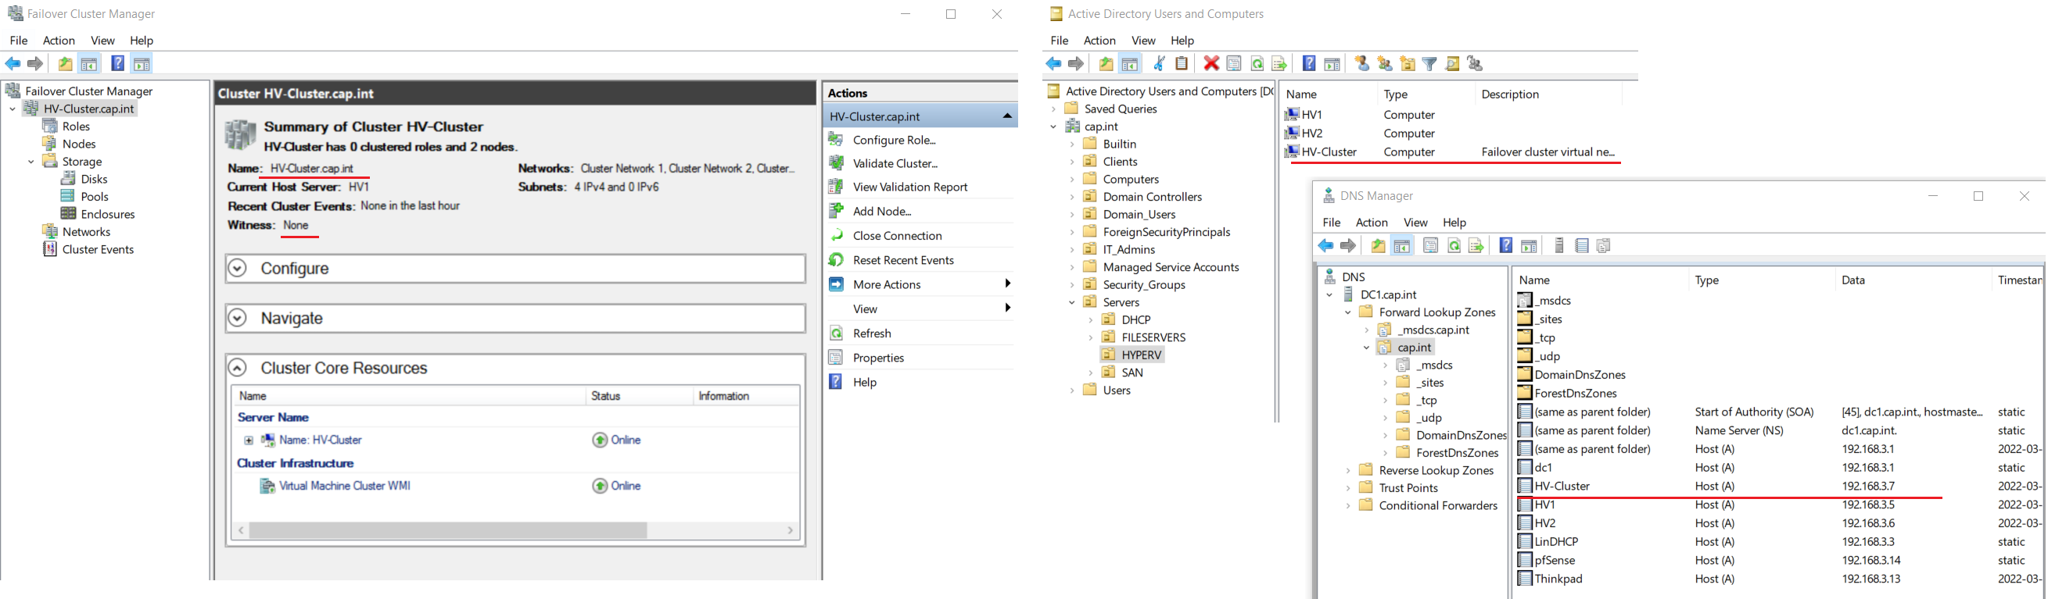
Task: Collapse Cluster Core Resources section
Action: (237, 368)
